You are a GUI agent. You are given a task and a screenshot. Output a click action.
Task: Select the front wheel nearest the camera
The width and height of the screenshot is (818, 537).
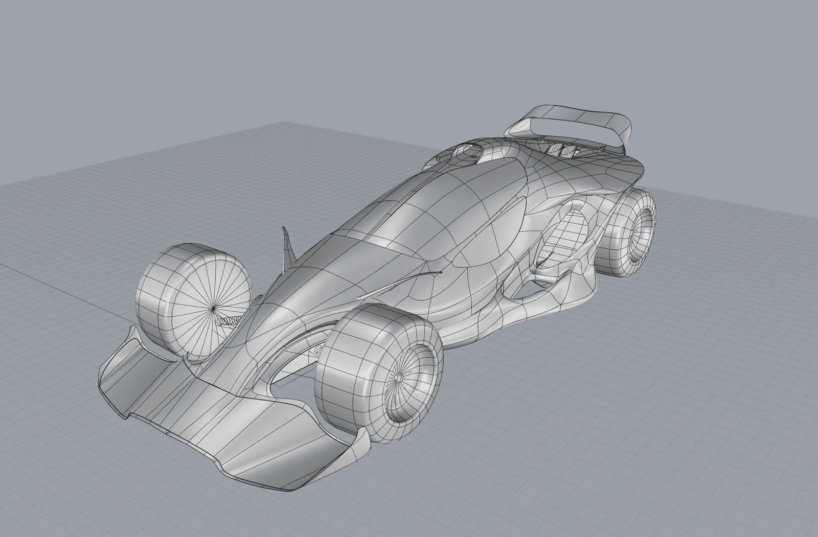(x=379, y=372)
